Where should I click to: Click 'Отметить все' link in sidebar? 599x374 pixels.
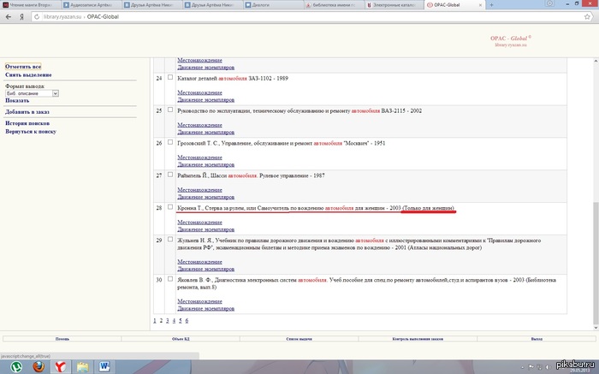[x=23, y=66]
